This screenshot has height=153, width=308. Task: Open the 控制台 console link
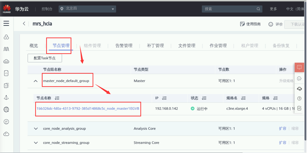point(47,9)
